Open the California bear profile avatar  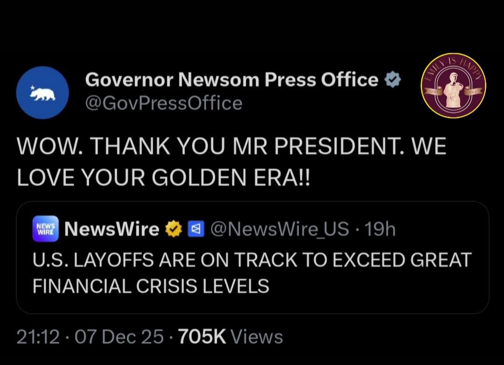(x=42, y=92)
